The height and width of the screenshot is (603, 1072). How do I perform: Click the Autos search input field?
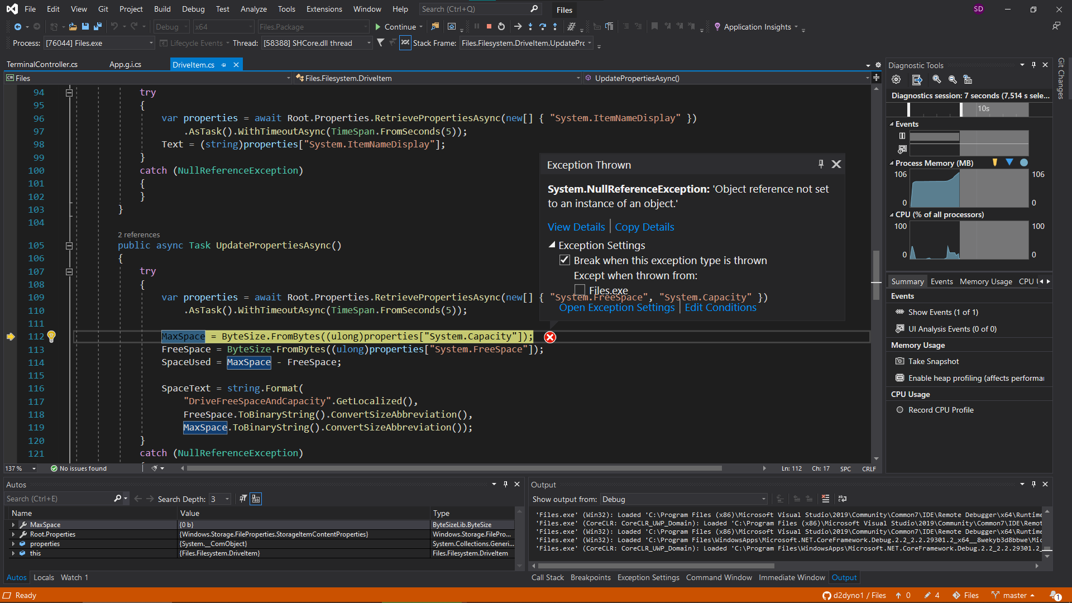click(x=59, y=499)
